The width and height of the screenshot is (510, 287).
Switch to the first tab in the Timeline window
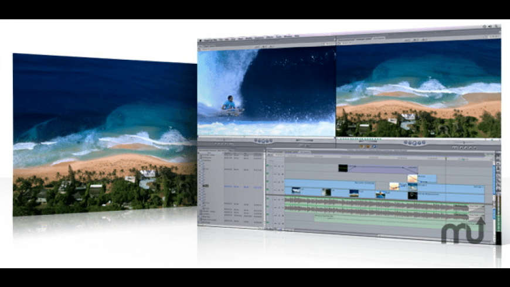pos(274,151)
